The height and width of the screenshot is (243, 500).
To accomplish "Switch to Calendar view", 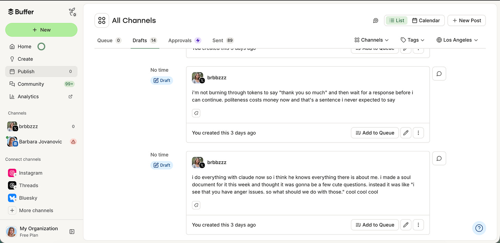I will (x=426, y=21).
